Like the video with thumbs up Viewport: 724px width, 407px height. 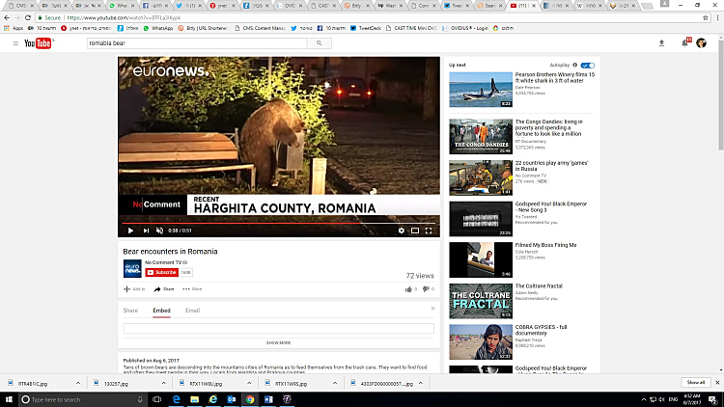pyautogui.click(x=408, y=288)
